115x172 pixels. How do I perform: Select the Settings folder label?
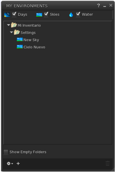click(x=28, y=33)
